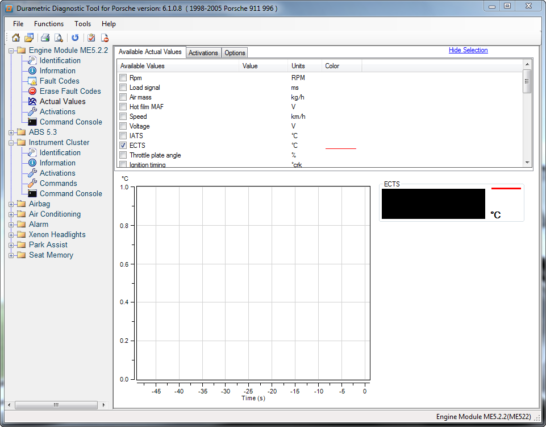Click the Hide Selection link
Viewport: 546px width, 427px height.
(468, 50)
